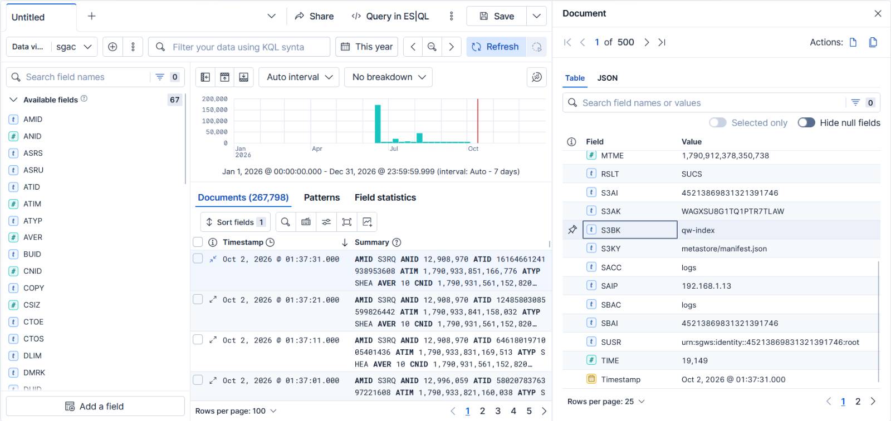Click Add a field button
Viewport: 891px width, 421px height.
point(95,406)
